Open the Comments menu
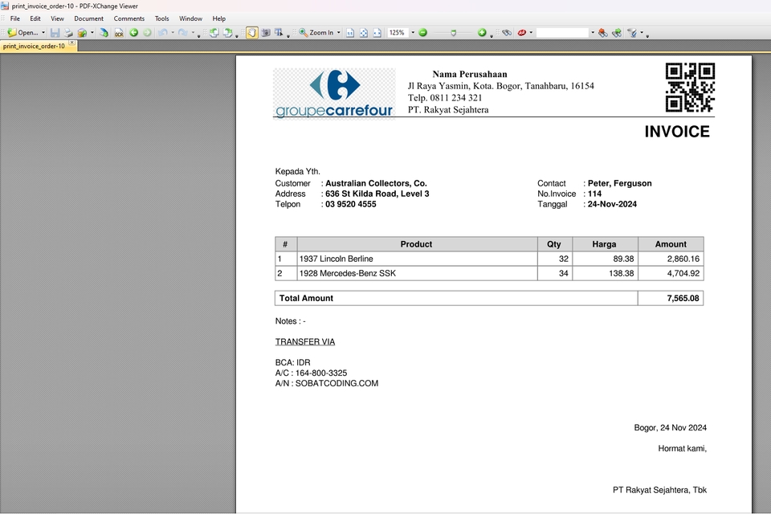The image size is (771, 514). [129, 18]
